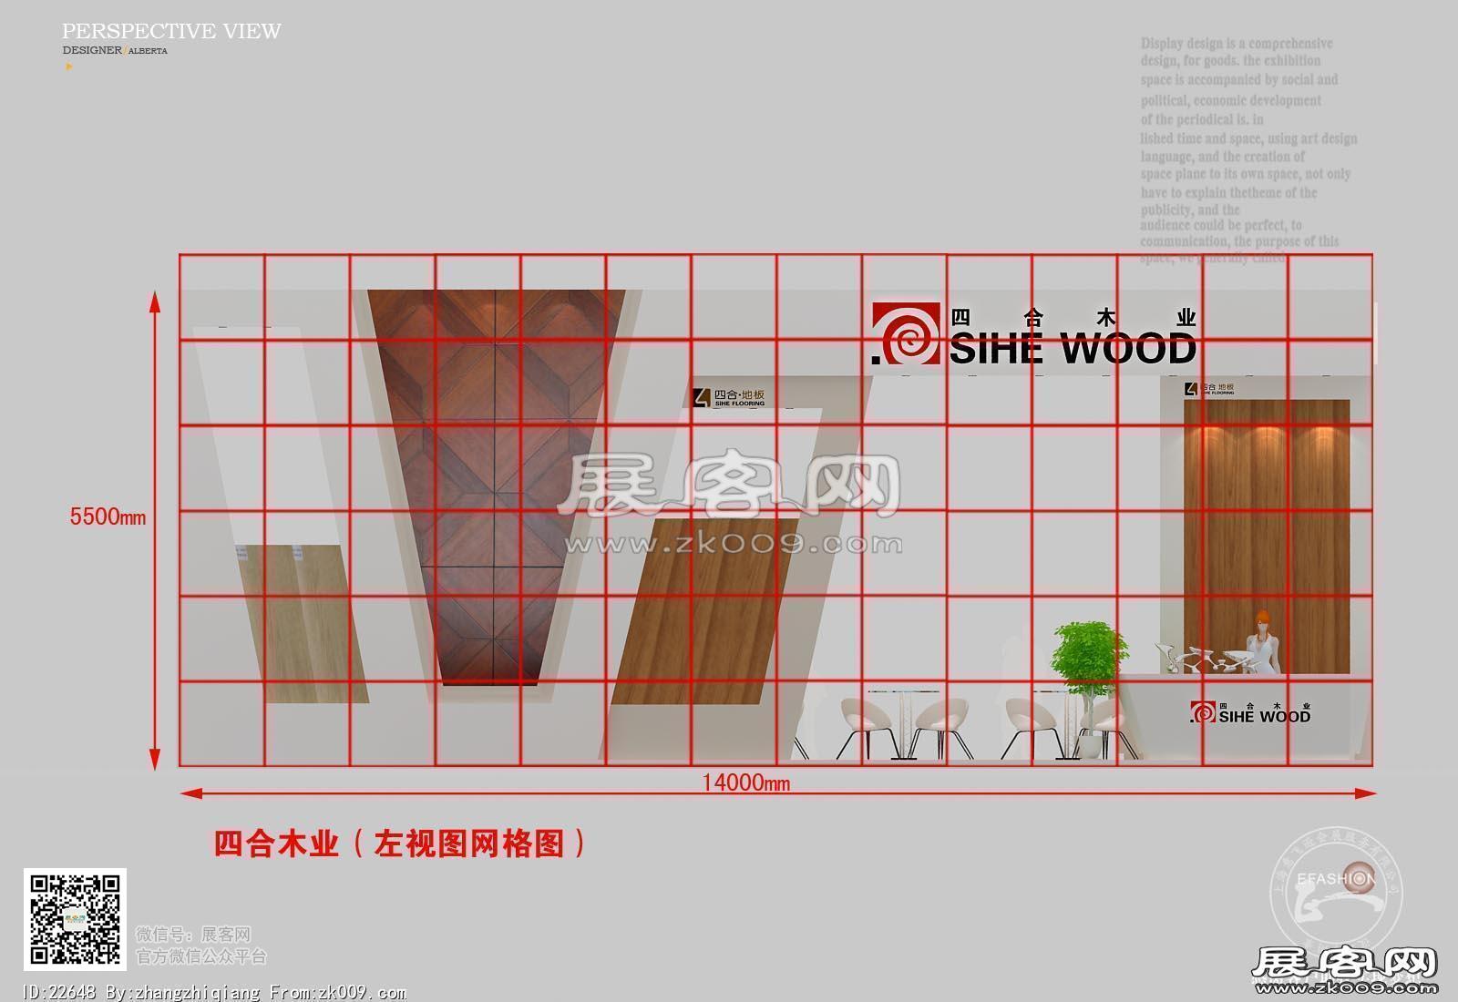Click the 'Display design is a comprehensive' paragraph
The image size is (1458, 1002).
1248,150
